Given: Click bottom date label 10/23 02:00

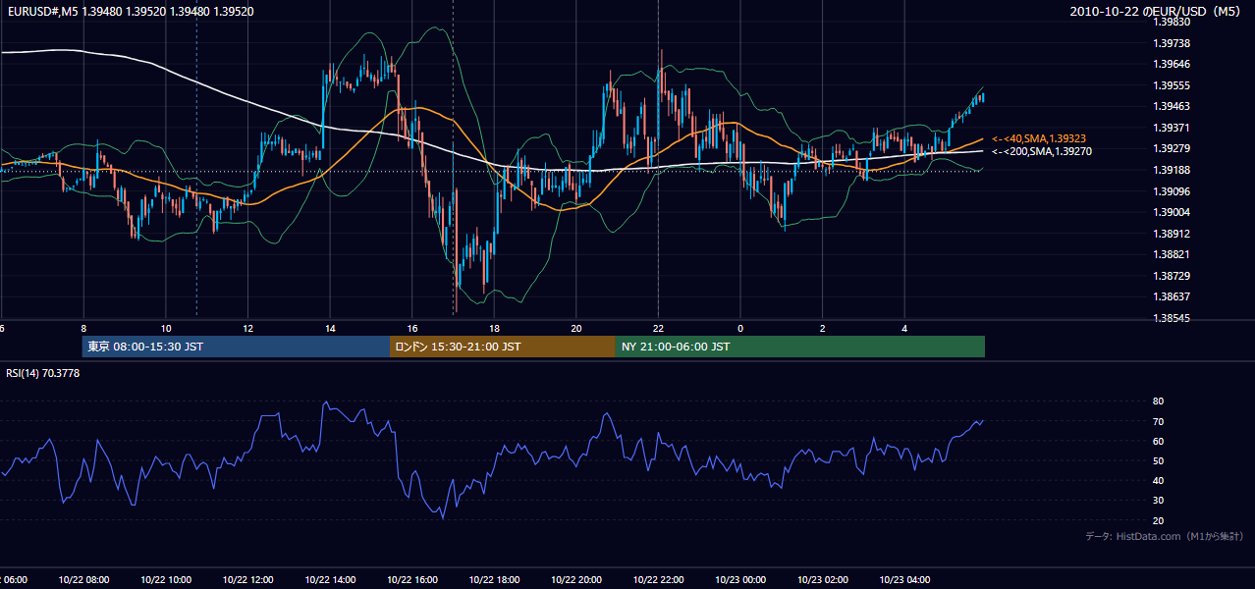Looking at the screenshot, I should [822, 580].
